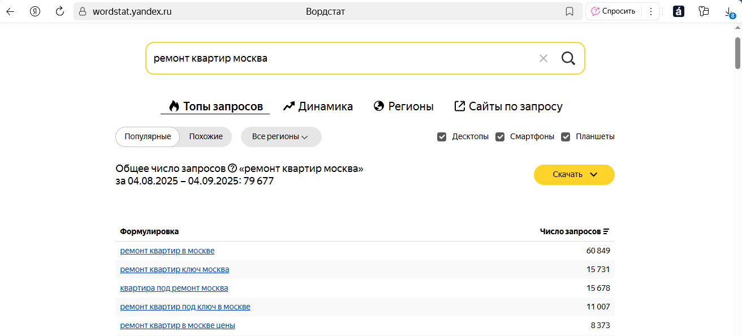Toggle the Планшеты checkbox
This screenshot has height=336, width=742.
566,137
